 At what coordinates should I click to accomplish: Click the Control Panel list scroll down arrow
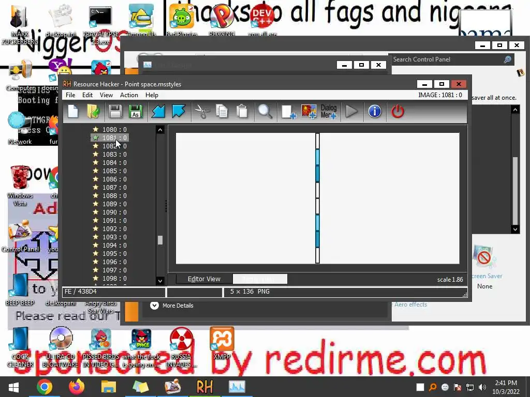[x=515, y=229]
